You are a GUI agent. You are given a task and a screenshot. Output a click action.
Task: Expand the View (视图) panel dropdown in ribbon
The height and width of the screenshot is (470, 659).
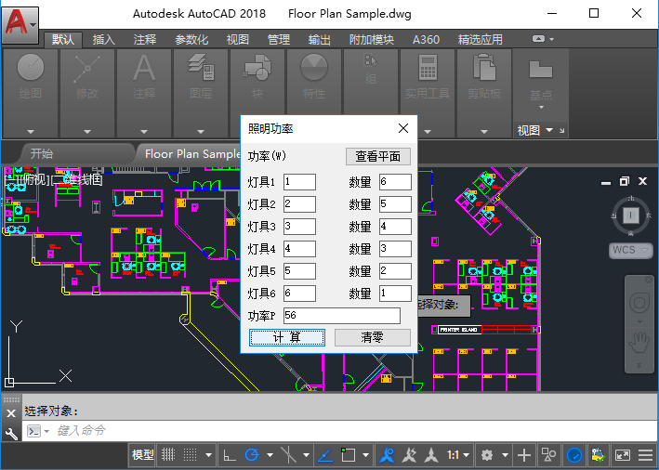point(549,130)
